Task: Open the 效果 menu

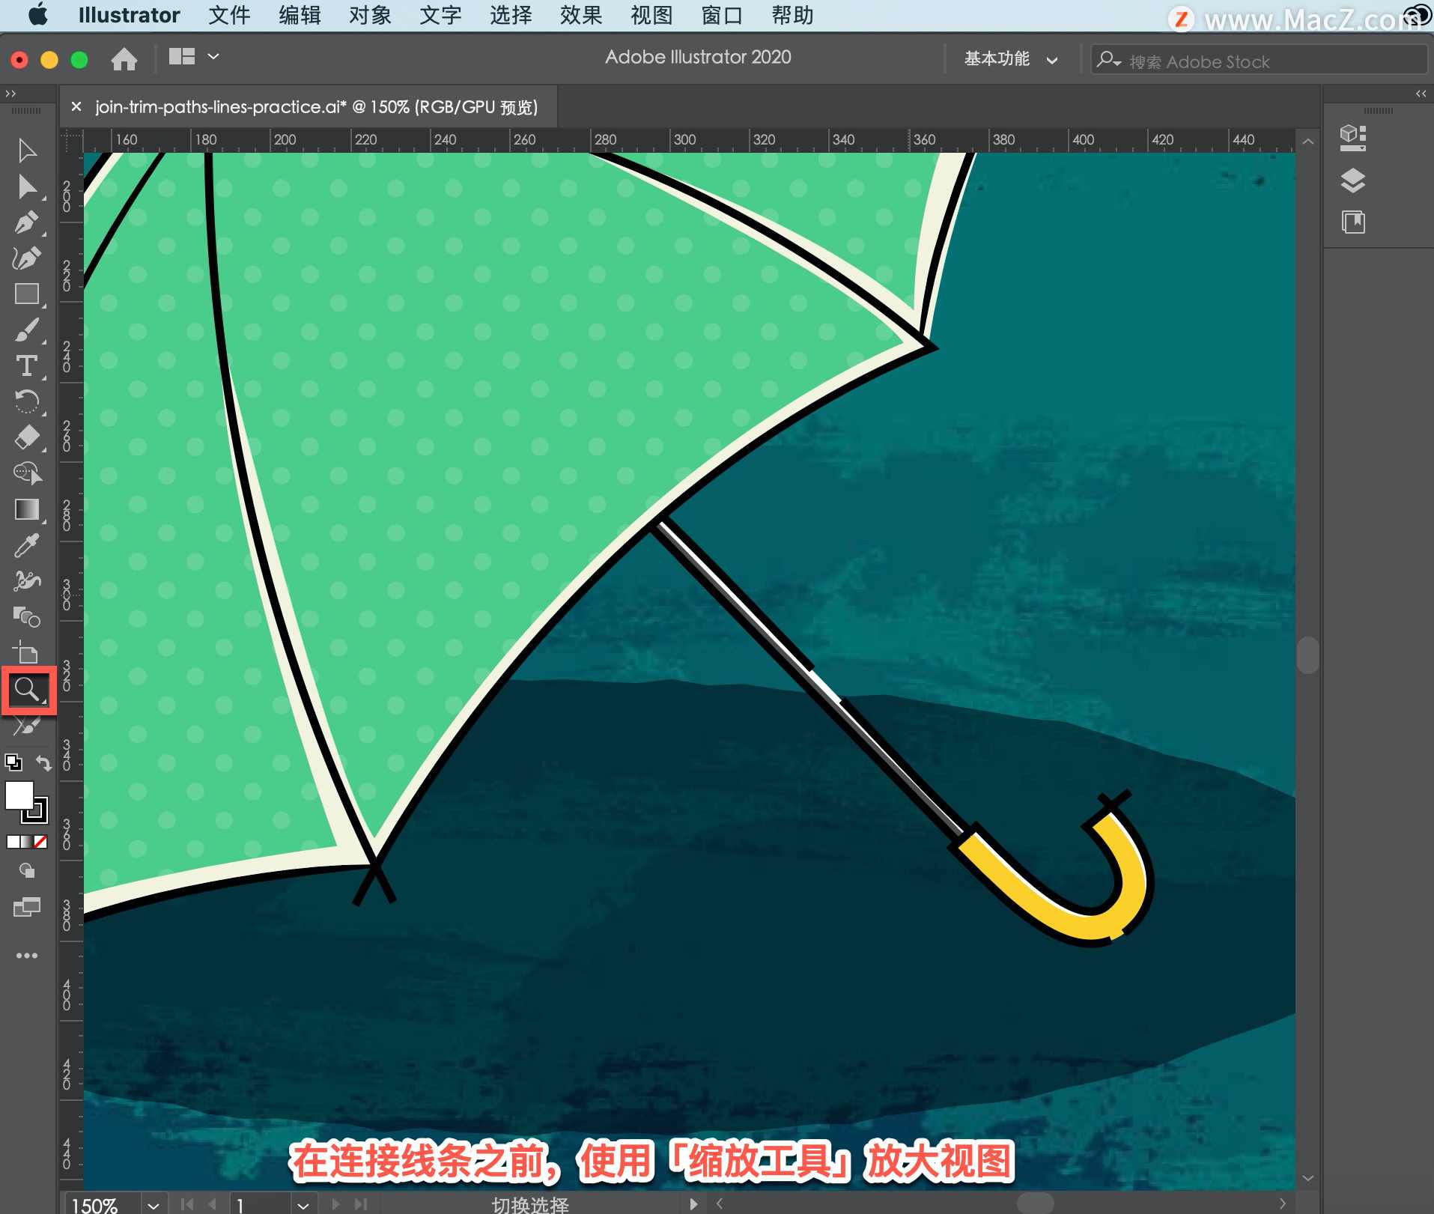Action: 580,15
